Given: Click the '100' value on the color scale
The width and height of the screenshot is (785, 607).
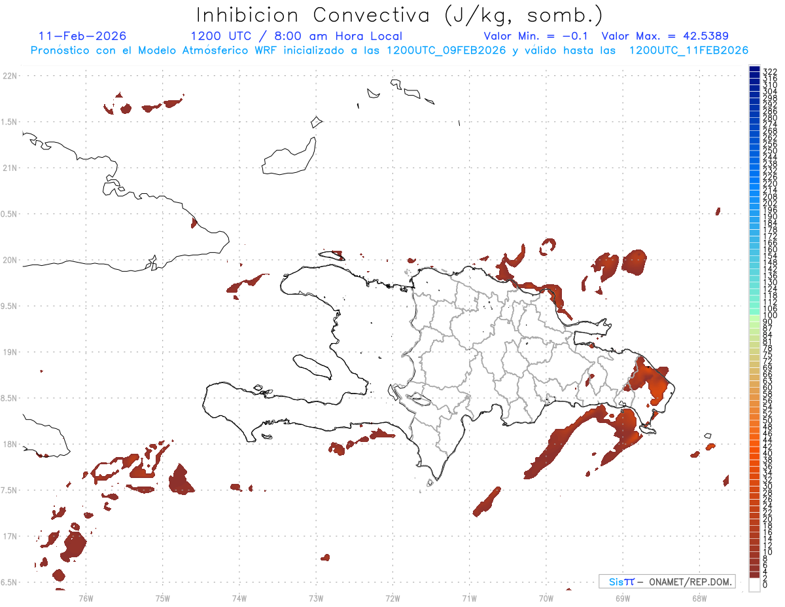Looking at the screenshot, I should tap(769, 316).
